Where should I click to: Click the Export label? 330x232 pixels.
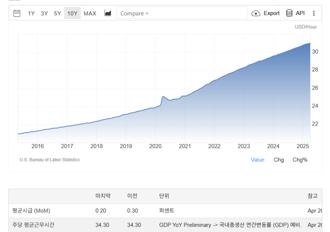271,13
